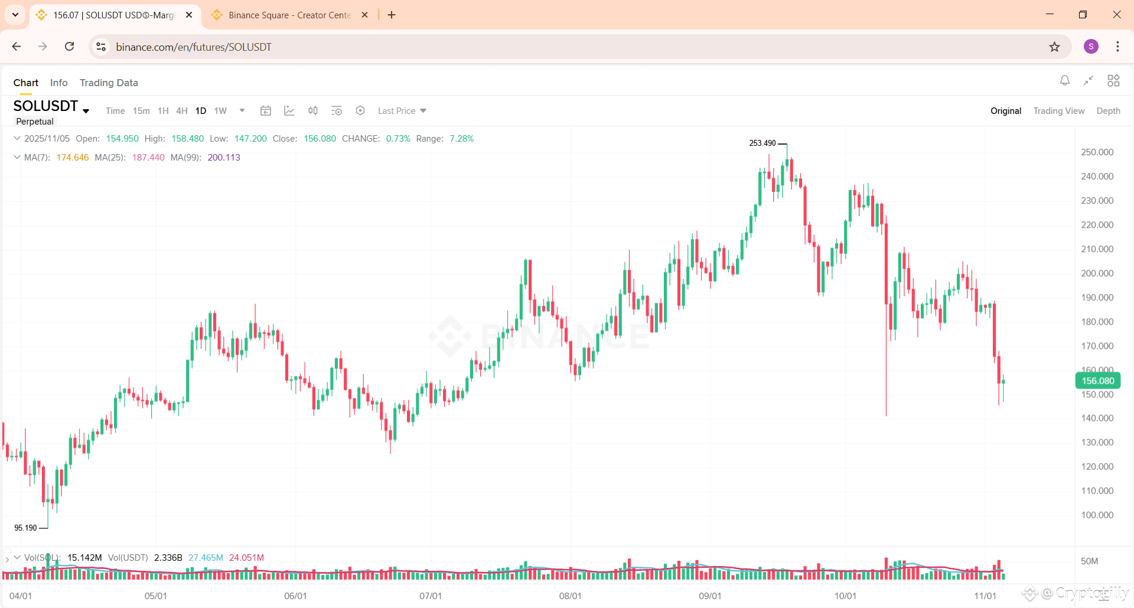Select the 1D interval
This screenshot has width=1134, height=608.
click(x=201, y=110)
